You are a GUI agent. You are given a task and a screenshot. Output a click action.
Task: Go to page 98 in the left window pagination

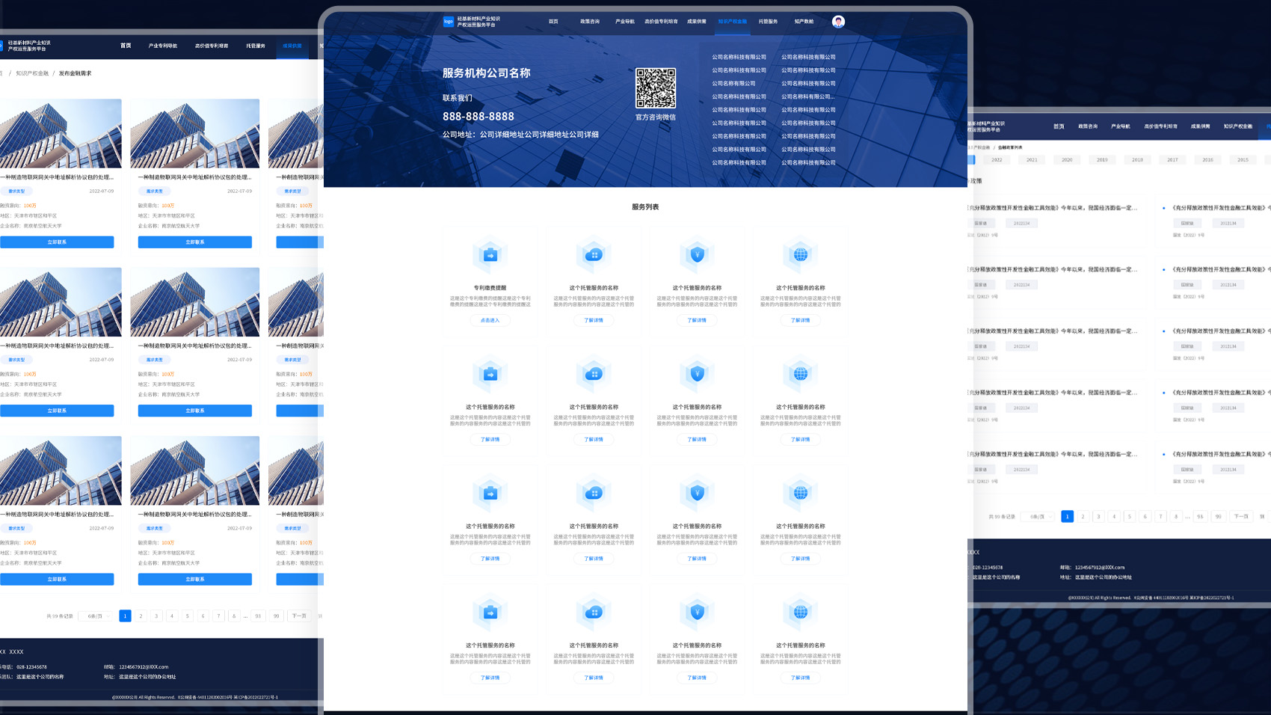(258, 616)
